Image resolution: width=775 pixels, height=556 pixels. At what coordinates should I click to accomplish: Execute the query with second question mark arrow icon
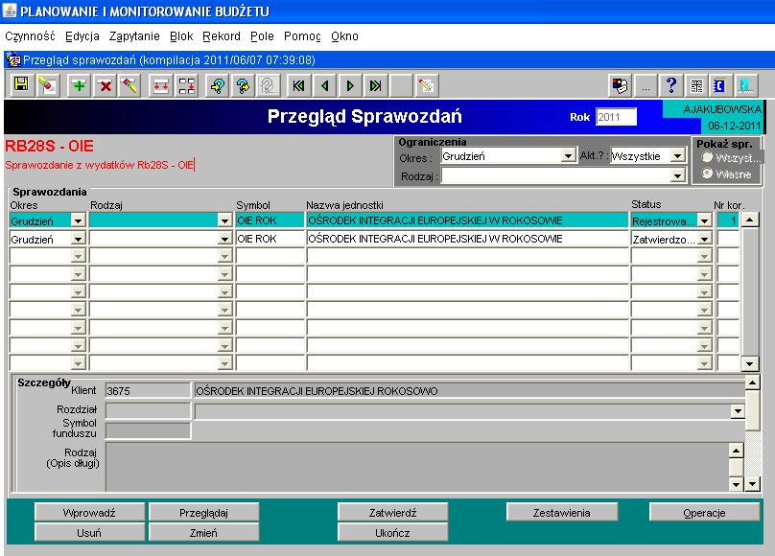pyautogui.click(x=243, y=85)
